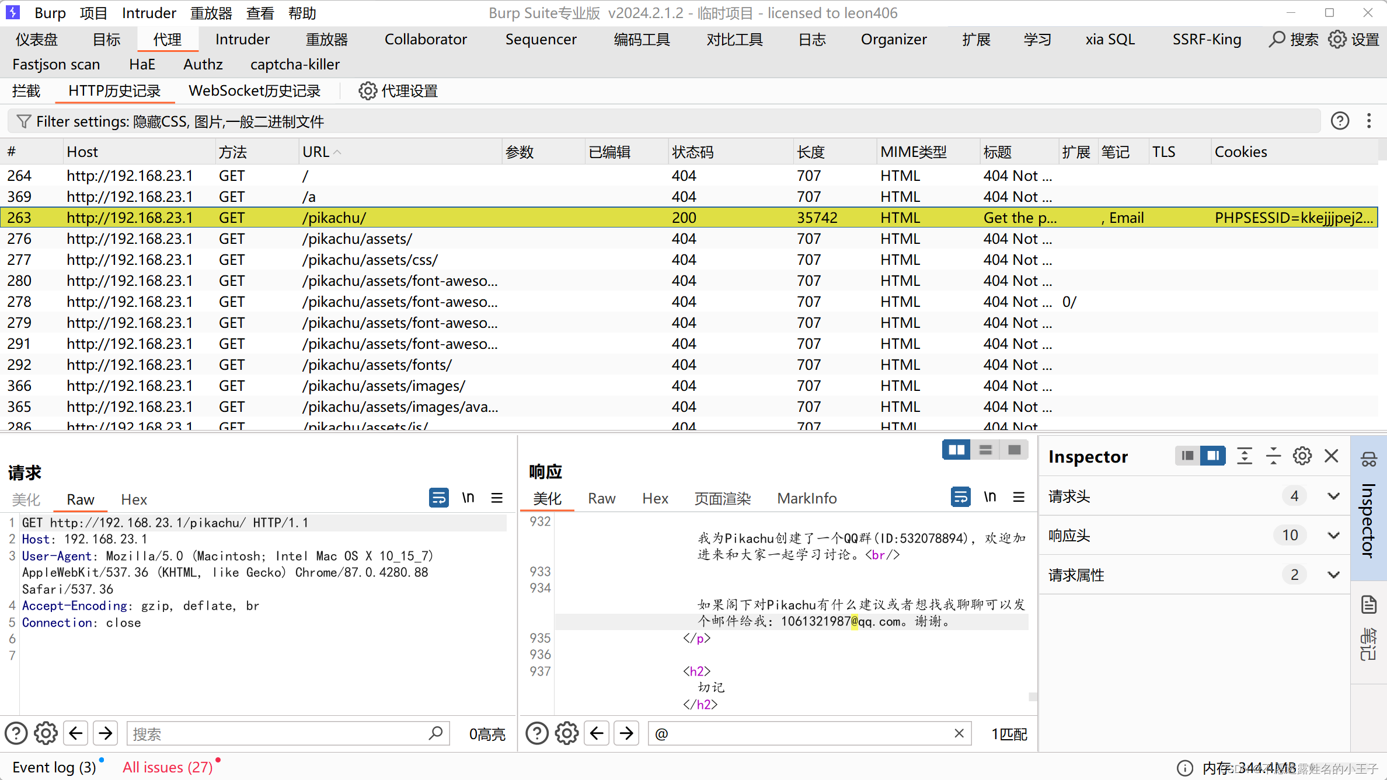Click the 搜索 search icon in top bar
This screenshot has width=1387, height=780.
tap(1278, 39)
